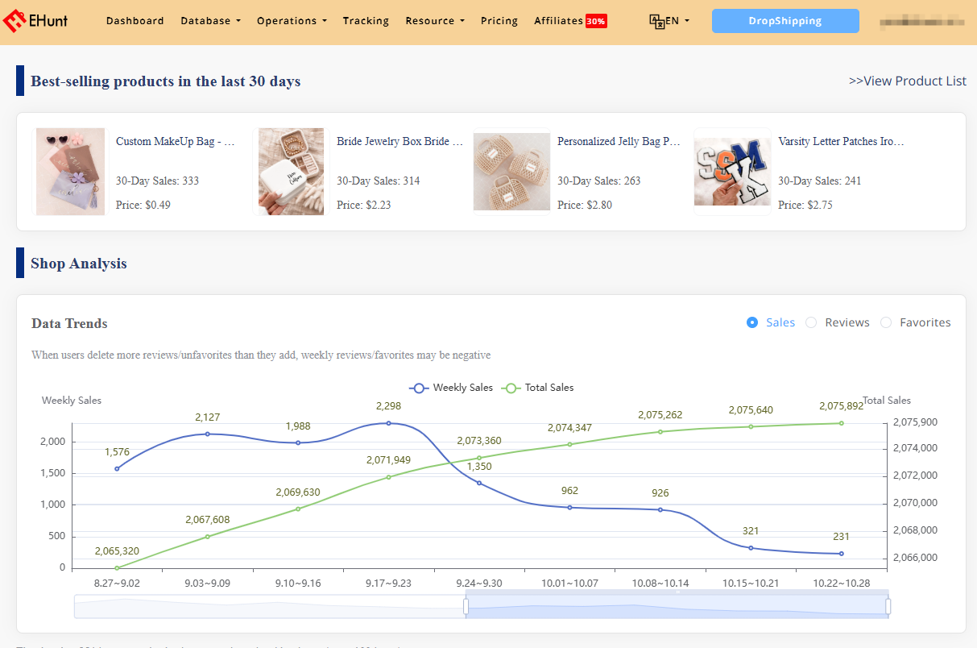Screen dimensions: 977x648
Task: Select Dashboard in the navigation bar
Action: (135, 21)
